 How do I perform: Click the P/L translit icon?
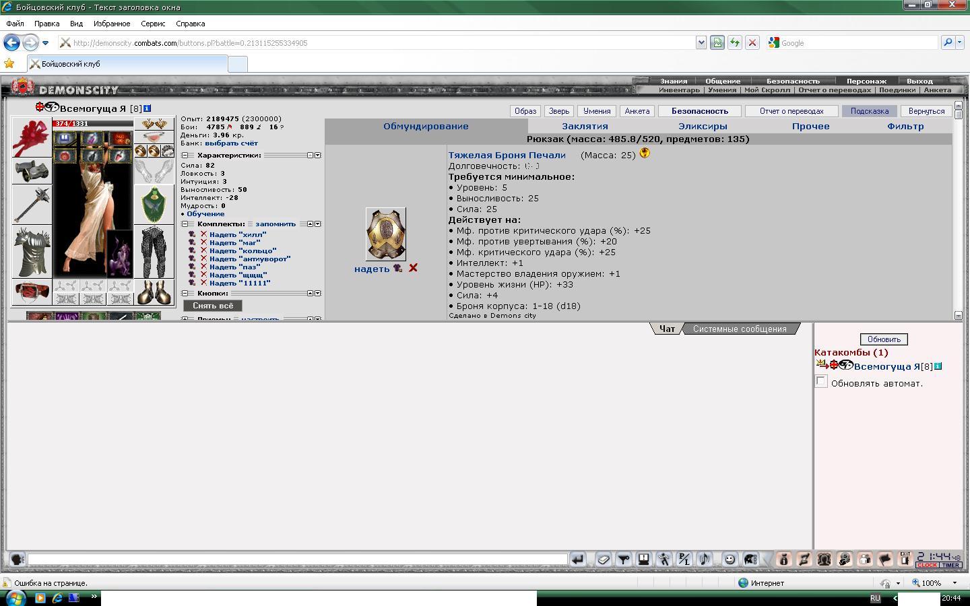[684, 560]
